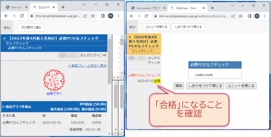Open Chrome three-dot menu in the left window
The image size is (271, 137).
(119, 16)
